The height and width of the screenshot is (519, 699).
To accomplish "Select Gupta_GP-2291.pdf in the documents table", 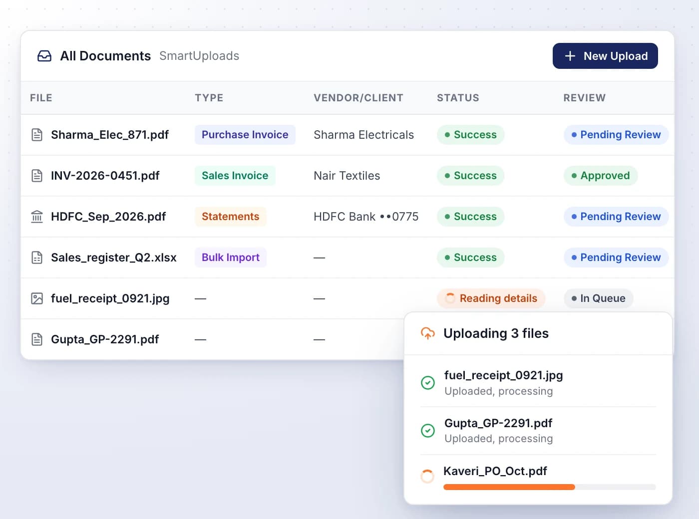I will pos(105,339).
